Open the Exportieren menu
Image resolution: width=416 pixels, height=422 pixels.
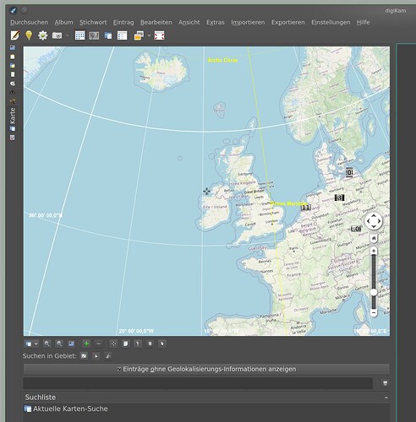pos(288,22)
